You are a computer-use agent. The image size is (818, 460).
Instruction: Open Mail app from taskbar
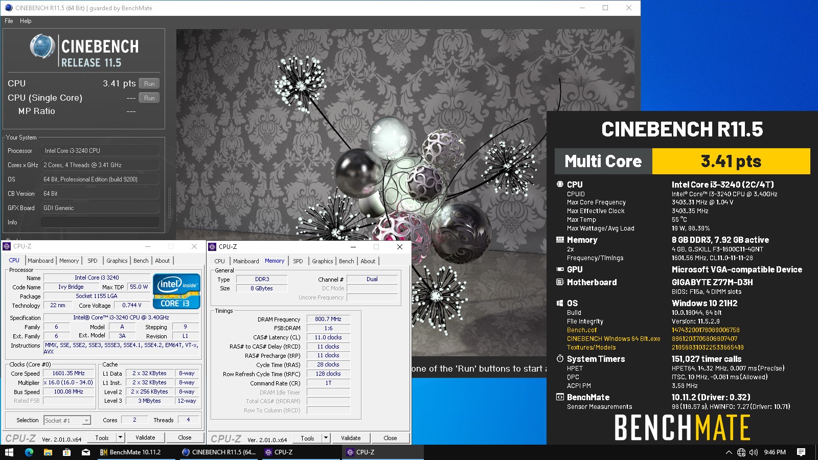pos(86,452)
